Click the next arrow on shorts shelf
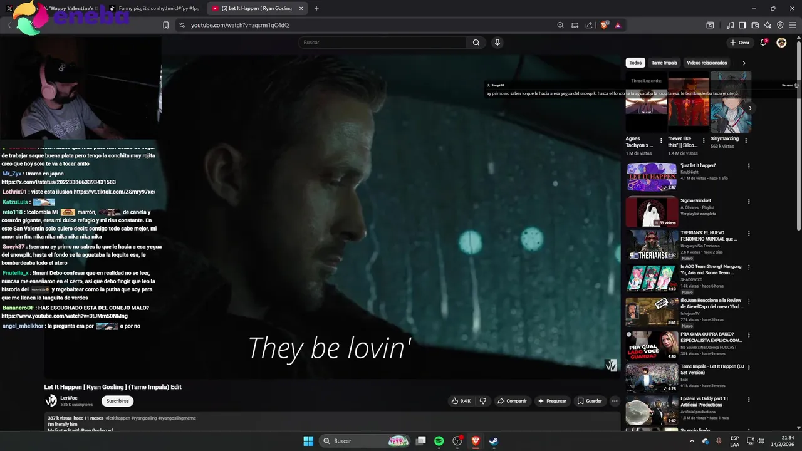The width and height of the screenshot is (802, 451). 750,108
